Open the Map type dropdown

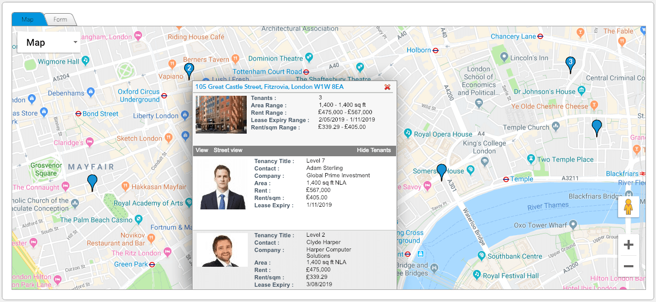(x=48, y=43)
